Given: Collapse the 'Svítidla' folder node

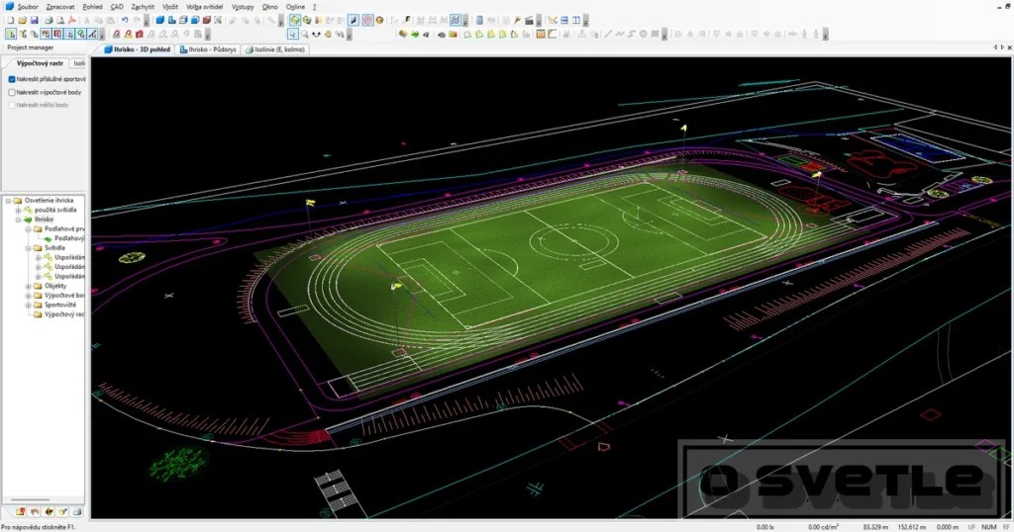Looking at the screenshot, I should click(x=28, y=248).
